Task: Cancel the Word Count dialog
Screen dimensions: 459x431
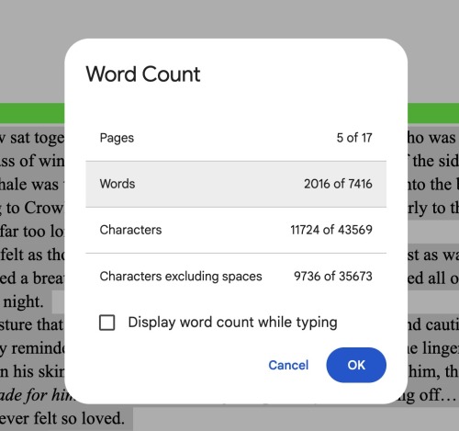Action: (288, 365)
